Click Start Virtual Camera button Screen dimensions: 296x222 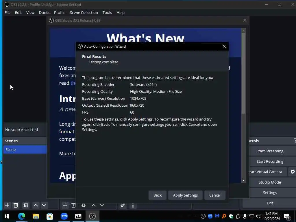tap(265, 172)
